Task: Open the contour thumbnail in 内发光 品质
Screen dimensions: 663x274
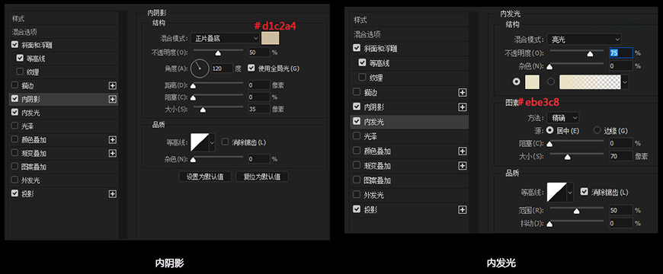Action: click(x=556, y=192)
